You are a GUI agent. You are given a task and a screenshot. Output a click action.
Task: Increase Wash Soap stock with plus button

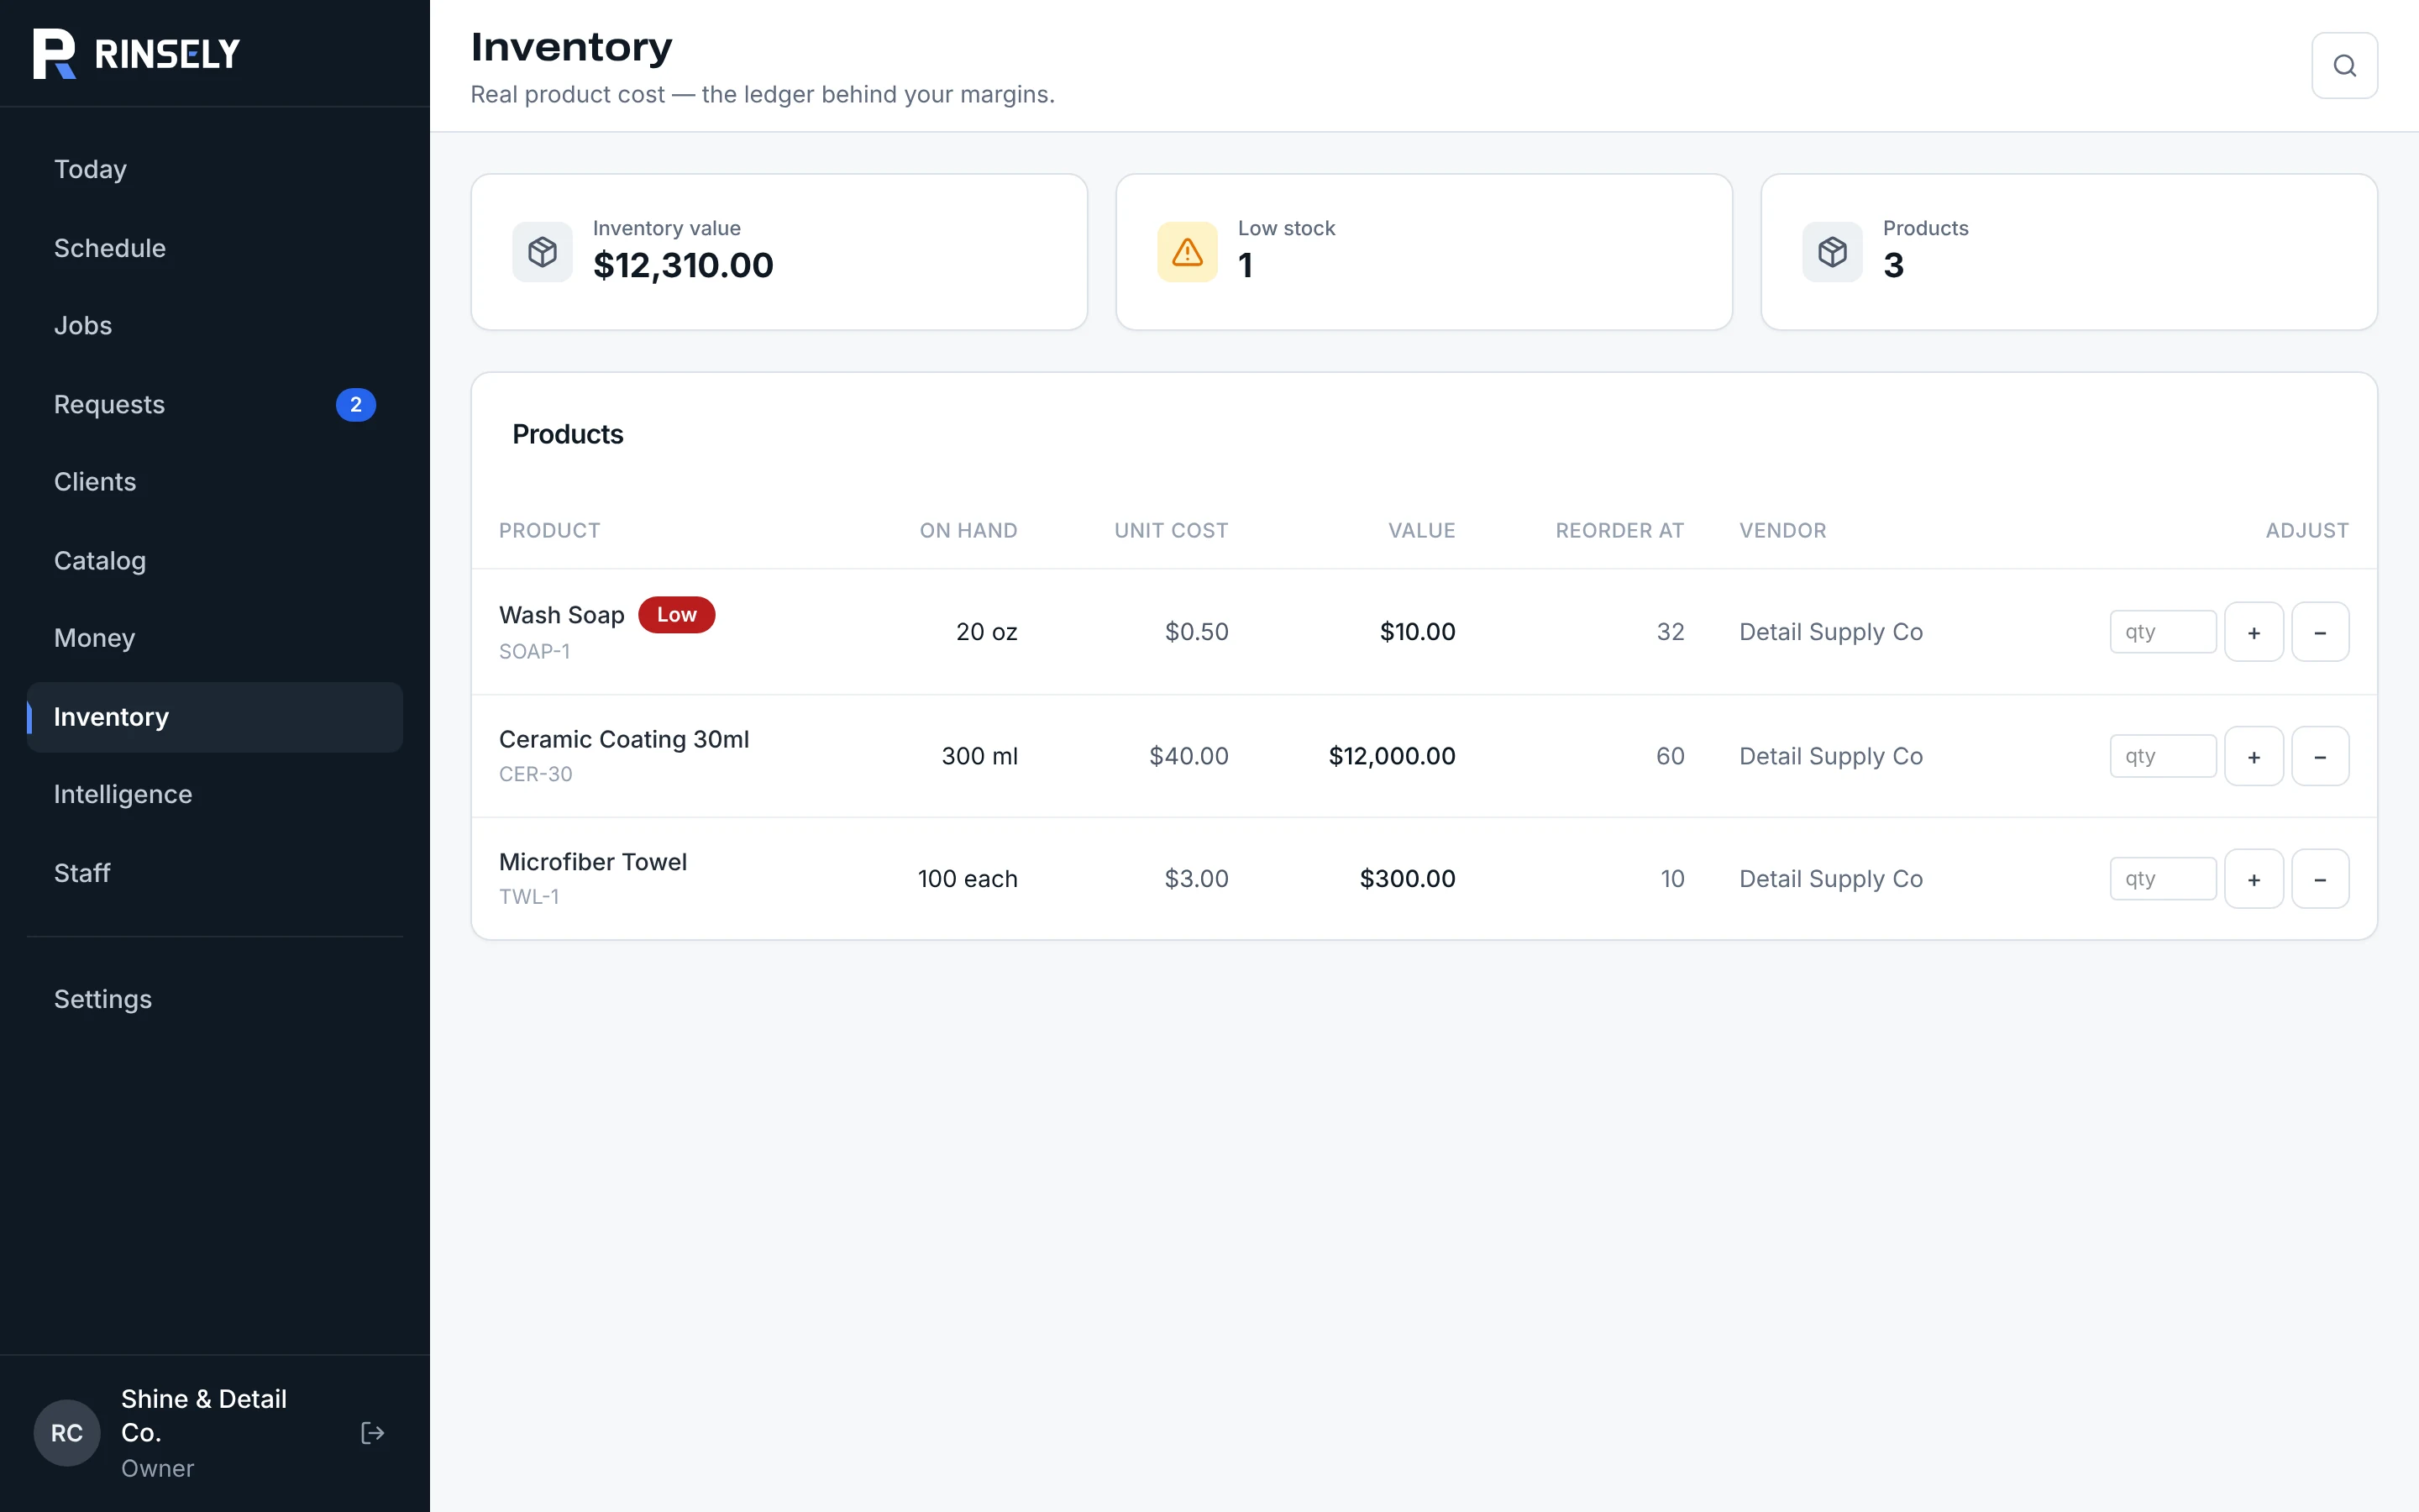[2253, 632]
